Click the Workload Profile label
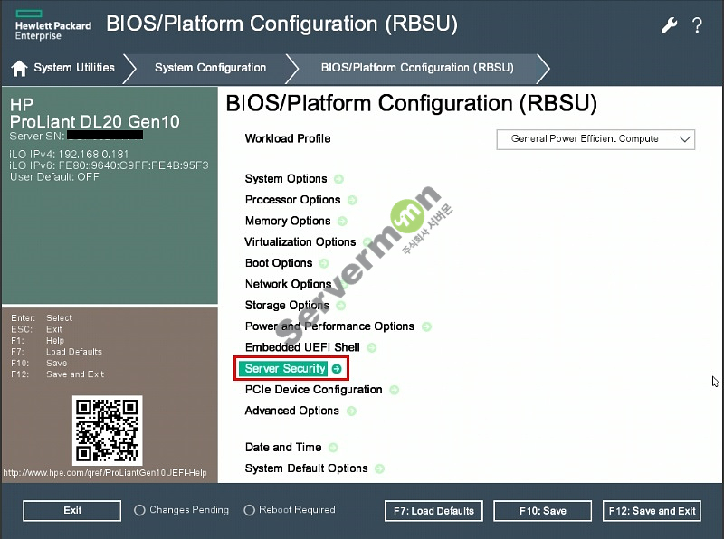Screen dimensions: 724x539 (x=288, y=139)
